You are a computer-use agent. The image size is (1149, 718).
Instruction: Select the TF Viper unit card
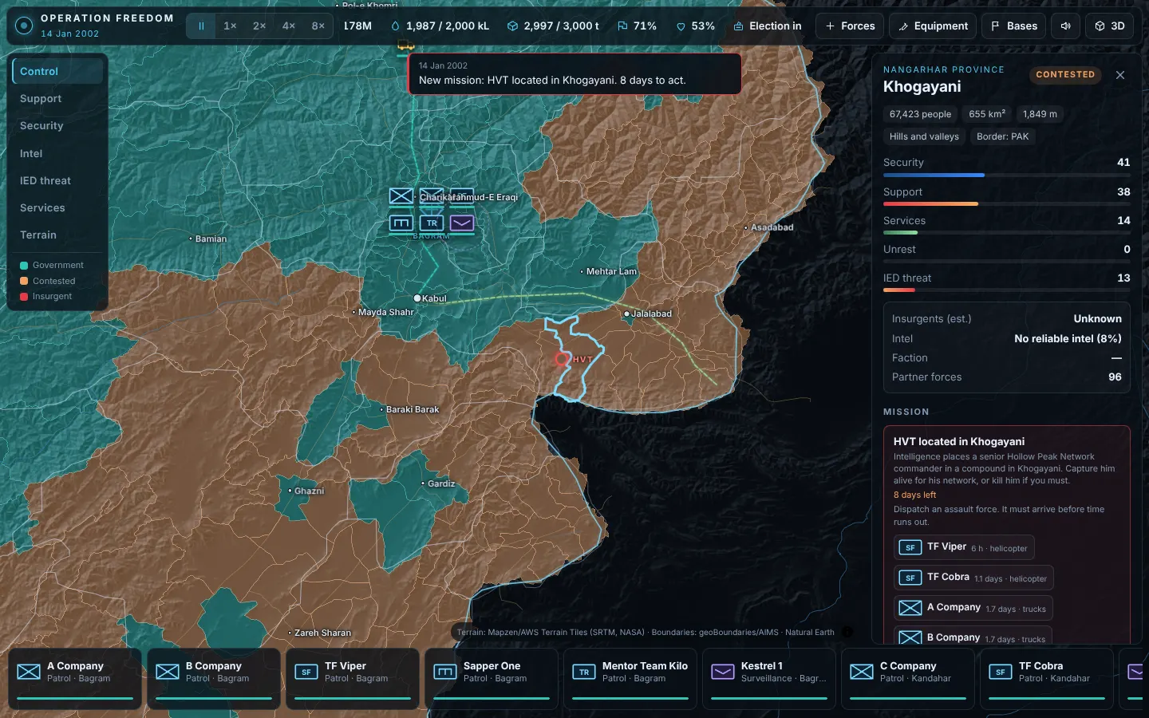[x=353, y=679]
